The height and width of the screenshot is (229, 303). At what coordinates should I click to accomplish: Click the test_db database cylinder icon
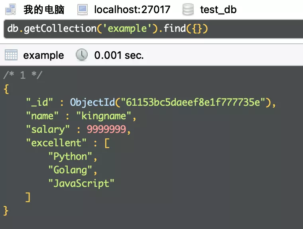189,9
